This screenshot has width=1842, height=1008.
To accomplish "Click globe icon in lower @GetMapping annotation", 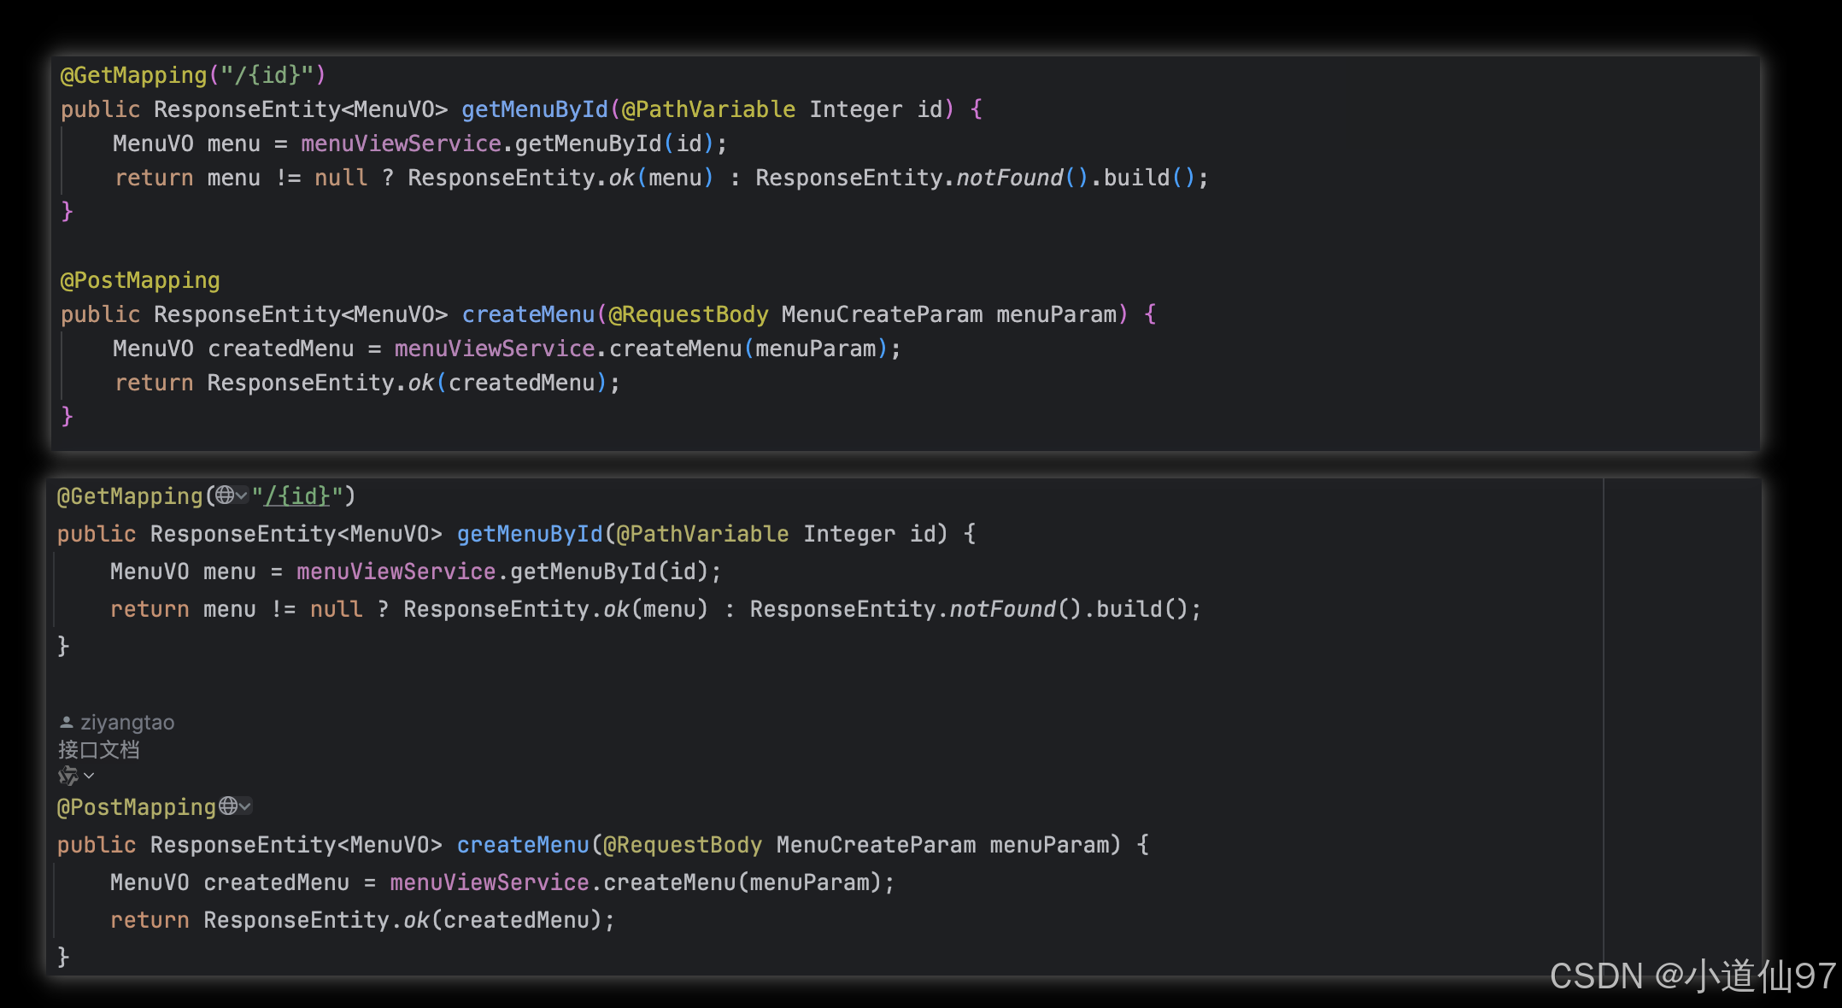I will (224, 495).
